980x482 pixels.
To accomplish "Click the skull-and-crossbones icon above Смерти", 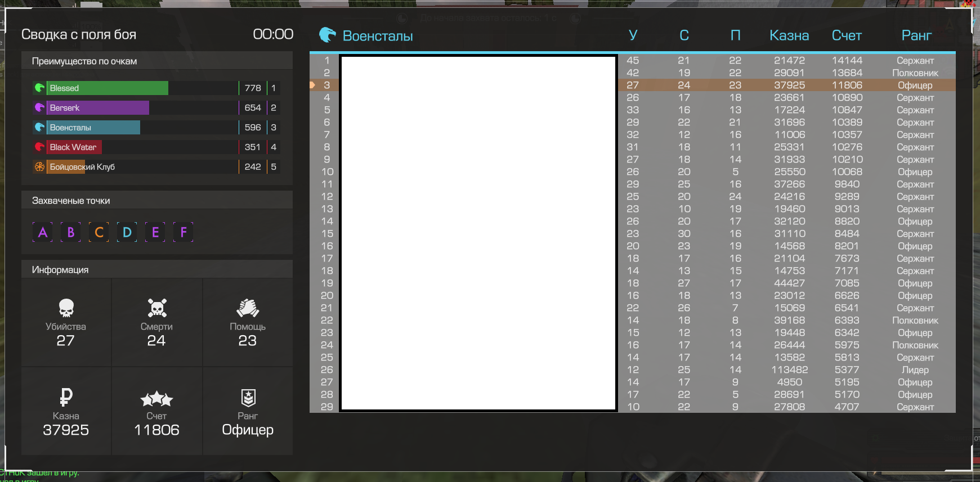I will point(156,308).
